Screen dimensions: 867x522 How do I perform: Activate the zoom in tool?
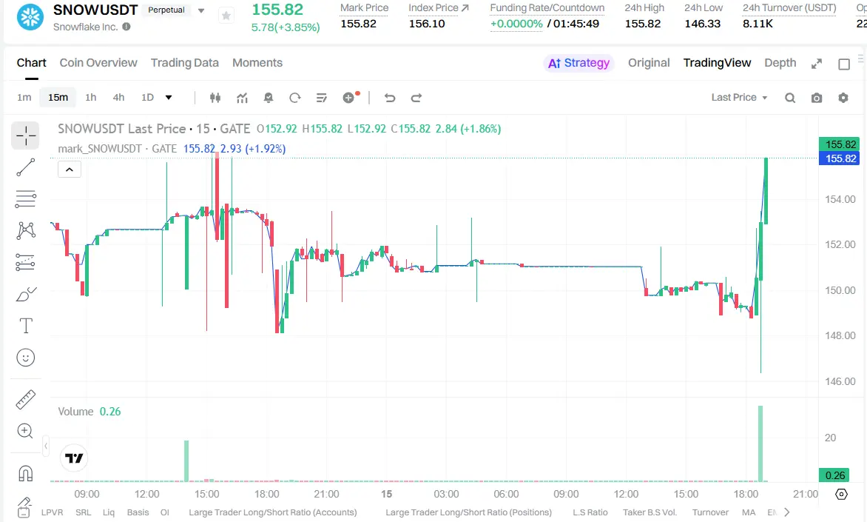click(25, 431)
